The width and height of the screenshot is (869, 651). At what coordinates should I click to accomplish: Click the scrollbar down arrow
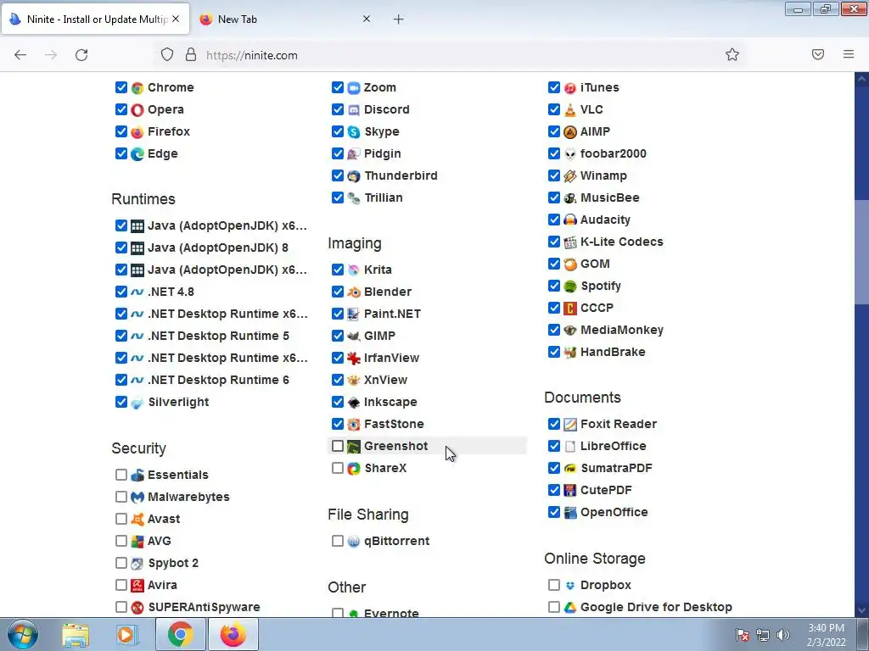pyautogui.click(x=861, y=610)
